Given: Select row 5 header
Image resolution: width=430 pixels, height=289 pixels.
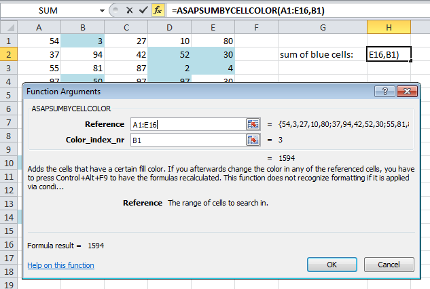Looking at the screenshot, I should [x=9, y=95].
